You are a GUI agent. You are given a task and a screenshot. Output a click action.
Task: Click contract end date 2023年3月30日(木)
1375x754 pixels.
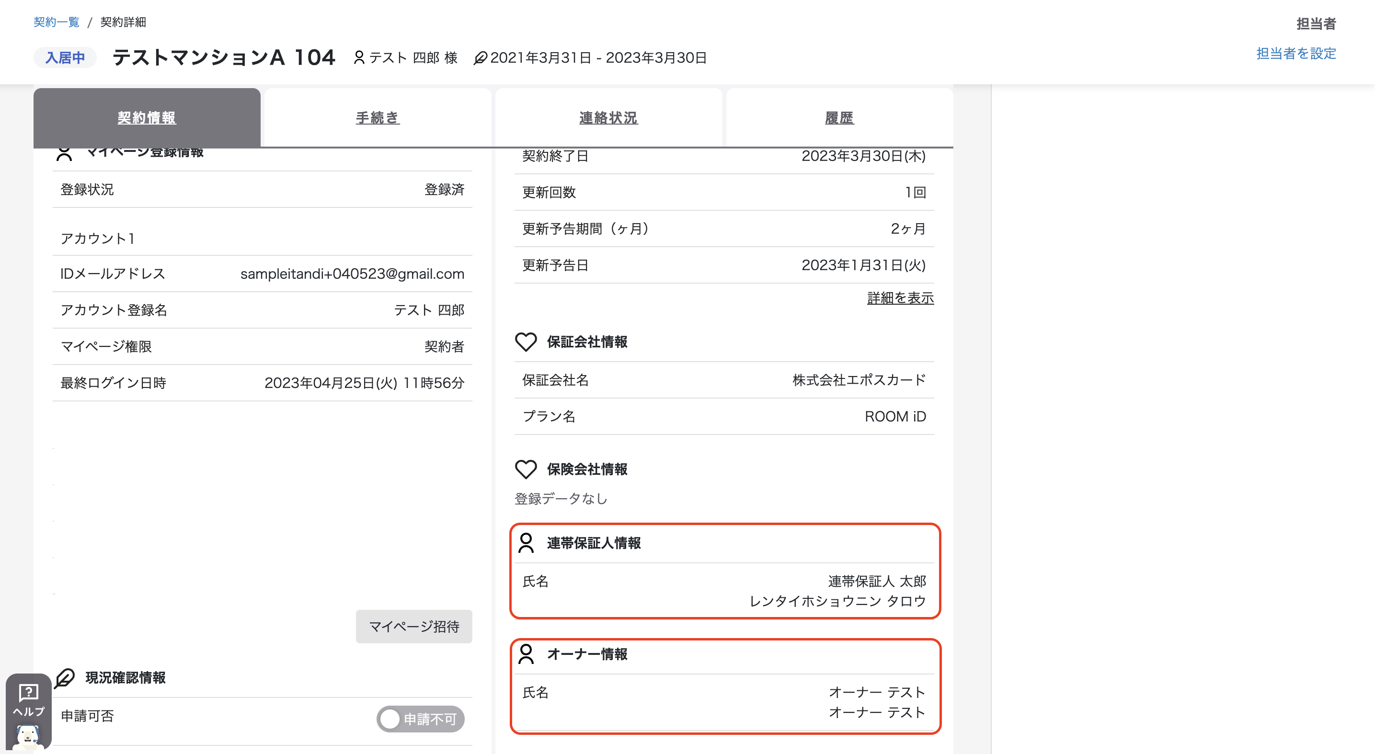(864, 156)
